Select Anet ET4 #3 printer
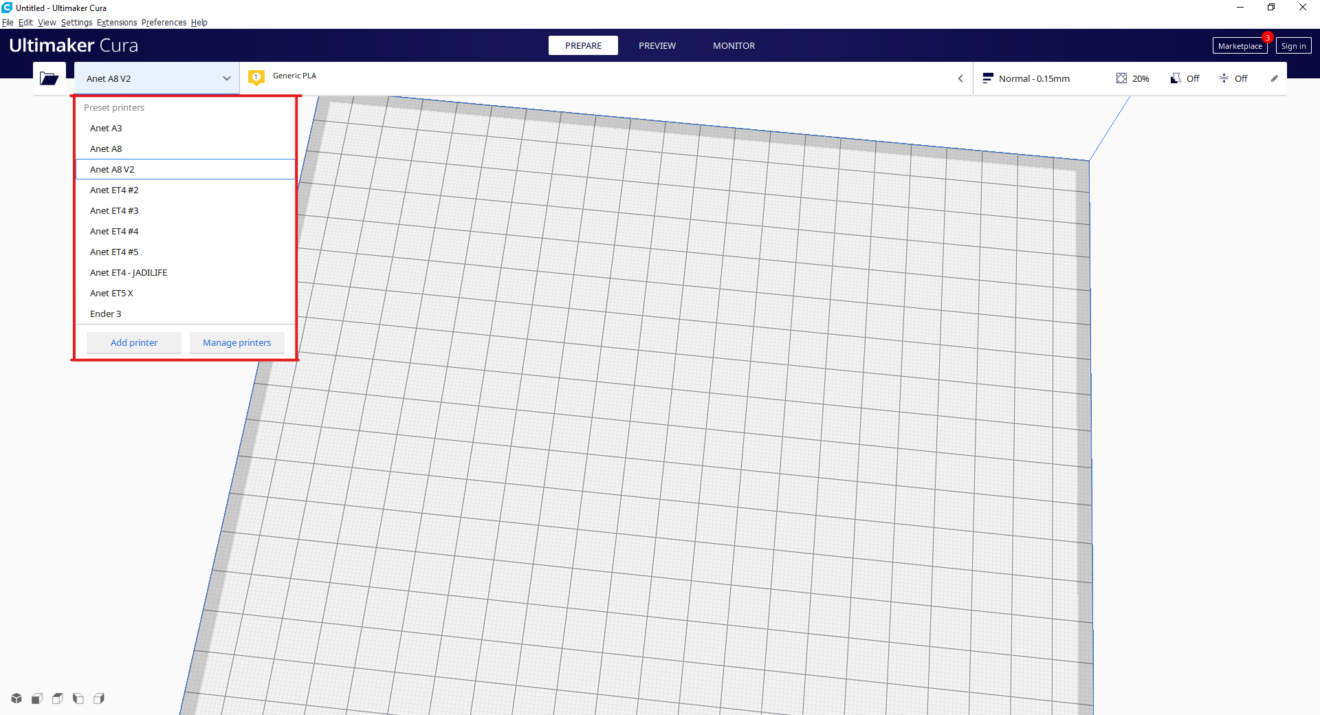1320x715 pixels. tap(185, 210)
